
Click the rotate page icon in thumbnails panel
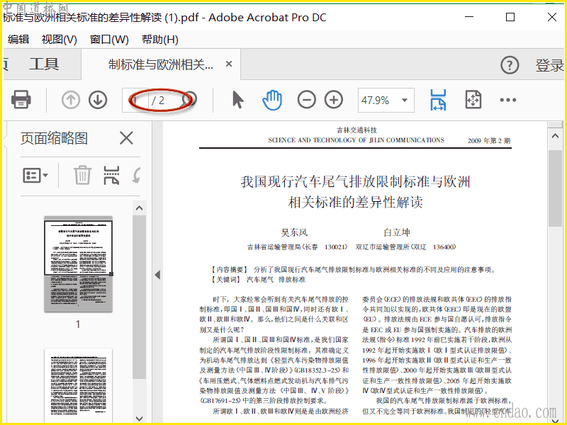(x=136, y=175)
